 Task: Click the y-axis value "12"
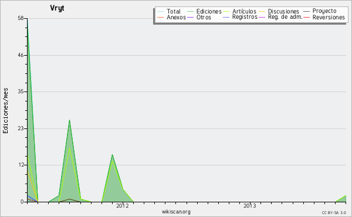pyautogui.click(x=21, y=165)
